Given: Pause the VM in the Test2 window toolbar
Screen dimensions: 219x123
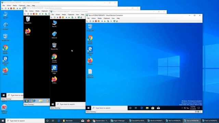Looking at the screenshot, I should (66, 17).
